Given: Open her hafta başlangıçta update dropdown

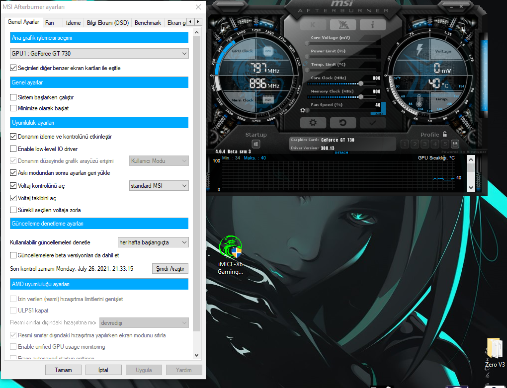Looking at the screenshot, I should (x=153, y=242).
